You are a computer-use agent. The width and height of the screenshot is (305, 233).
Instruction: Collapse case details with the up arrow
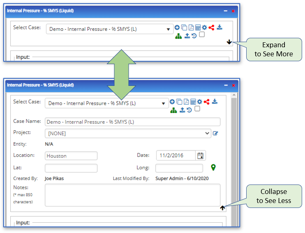[x=223, y=208]
